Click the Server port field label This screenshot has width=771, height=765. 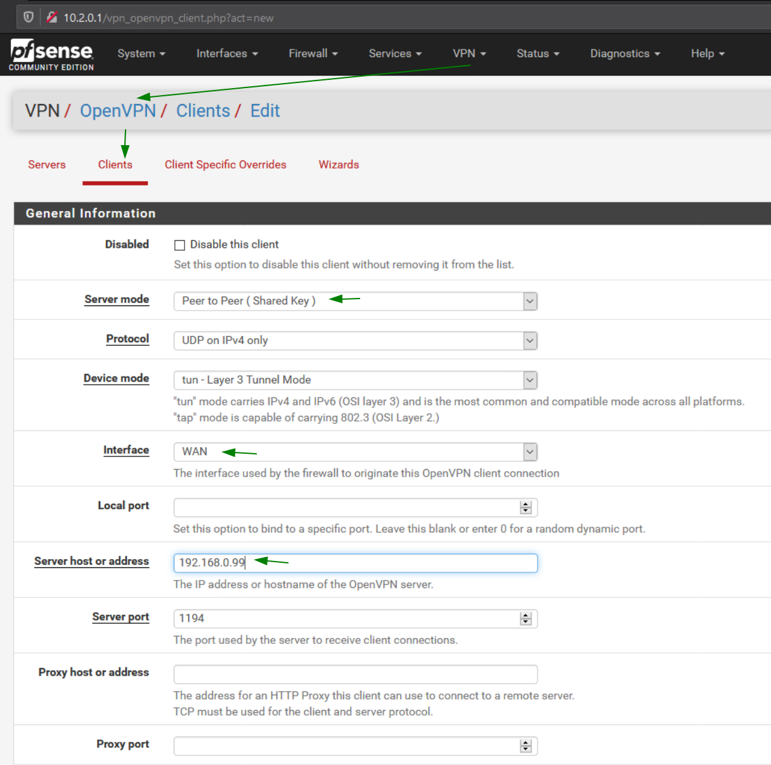point(120,617)
